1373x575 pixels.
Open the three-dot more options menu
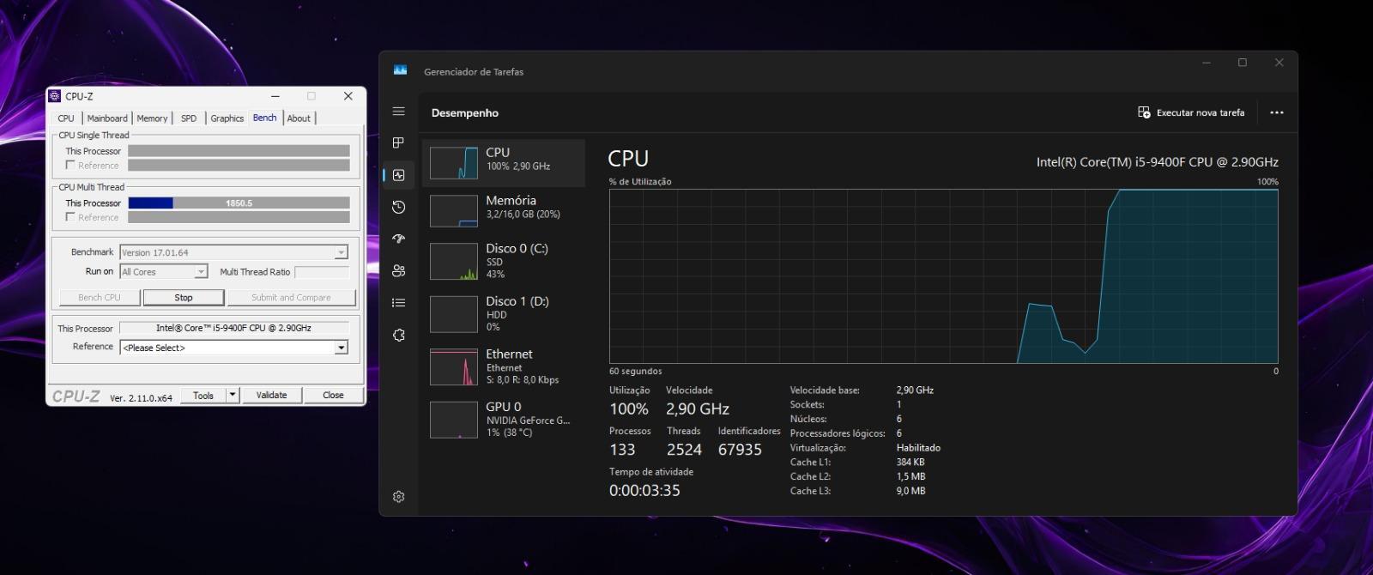1277,112
